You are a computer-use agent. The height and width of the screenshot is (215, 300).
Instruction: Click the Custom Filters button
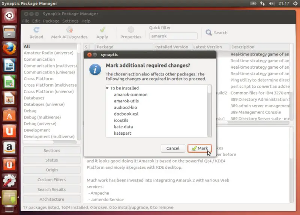click(x=52, y=180)
